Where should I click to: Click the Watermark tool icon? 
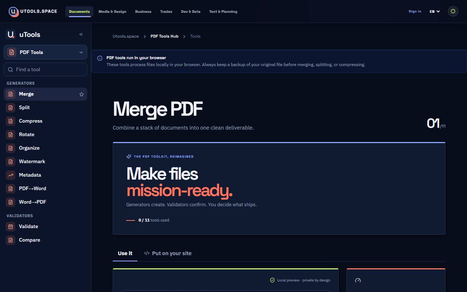tap(11, 162)
